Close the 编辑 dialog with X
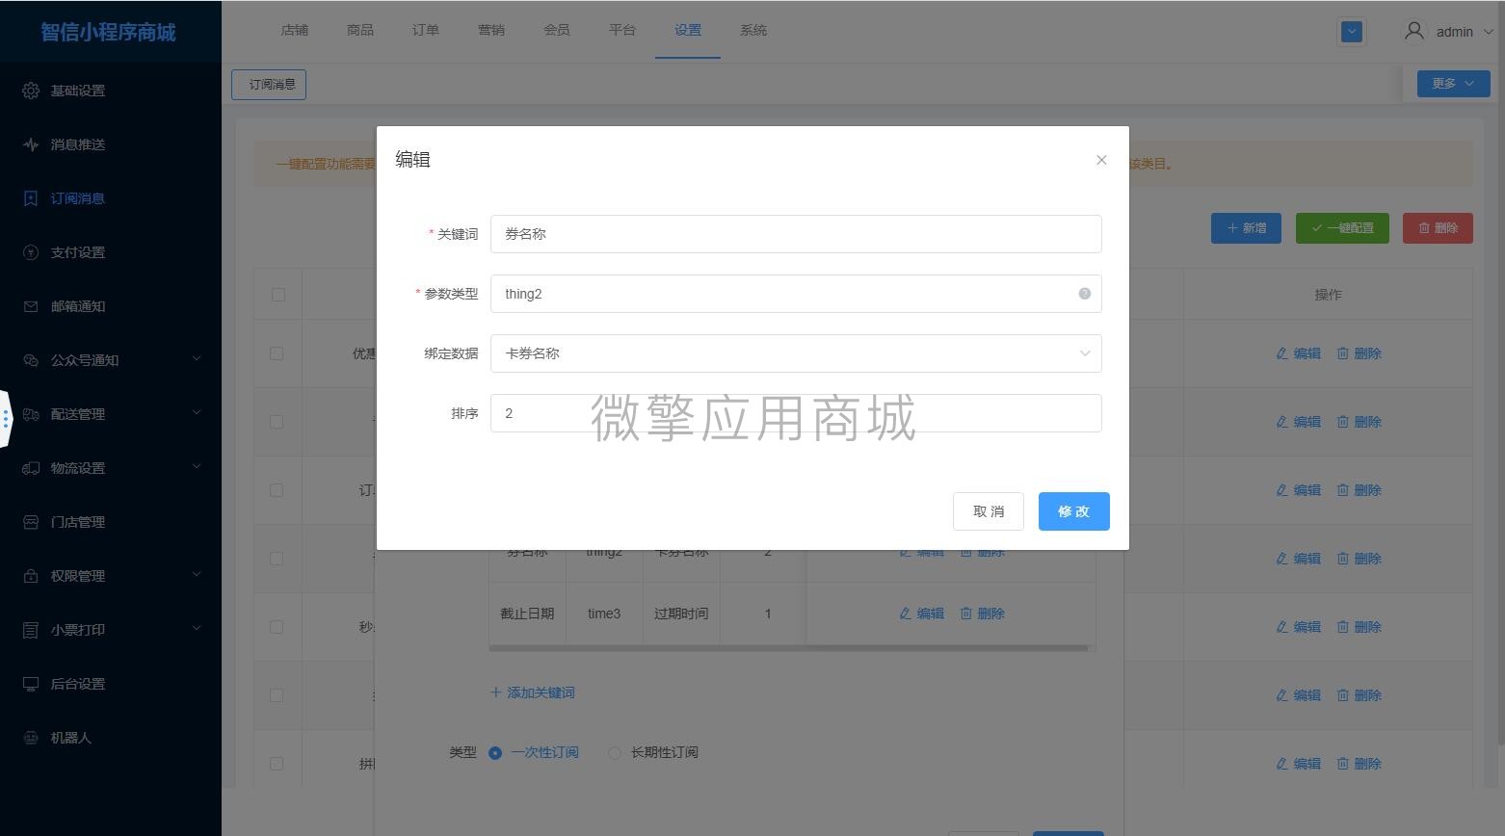 click(1101, 160)
